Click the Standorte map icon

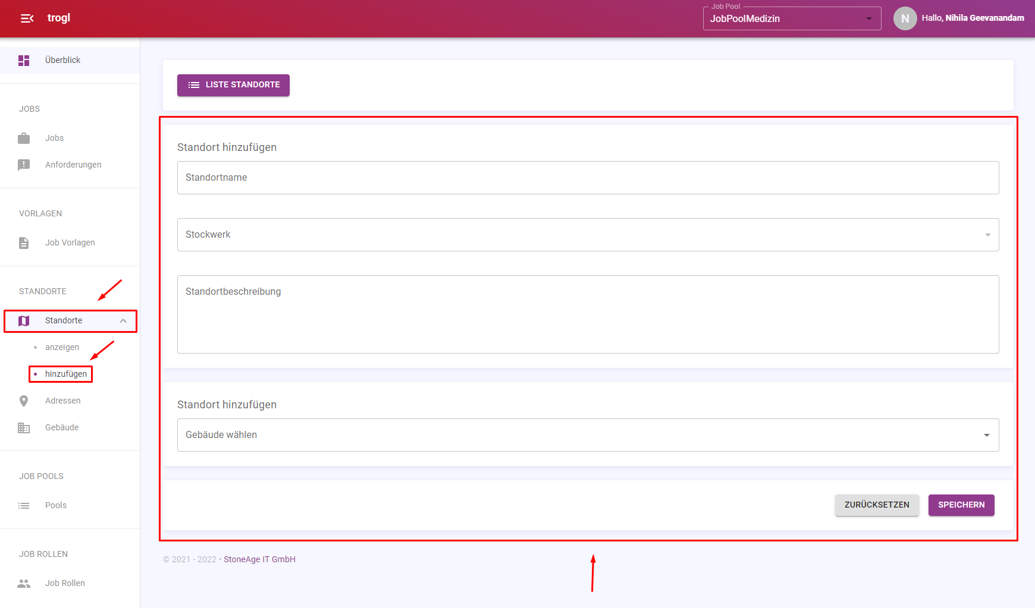24,321
